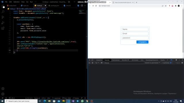Open the Edit menu in VS Code
This screenshot has height=103, width=184.
(x=10, y=2)
